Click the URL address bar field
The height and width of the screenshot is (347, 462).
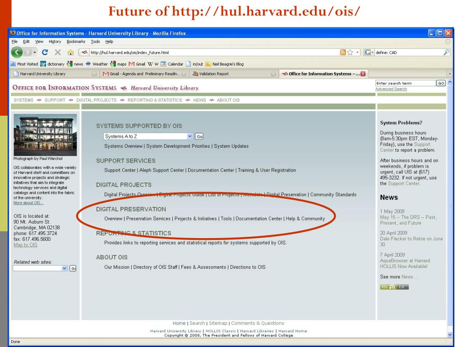(x=214, y=52)
